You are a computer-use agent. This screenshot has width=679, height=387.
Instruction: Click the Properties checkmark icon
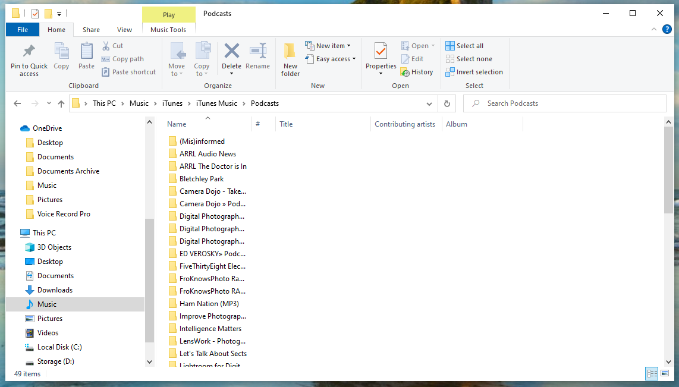[x=381, y=51]
